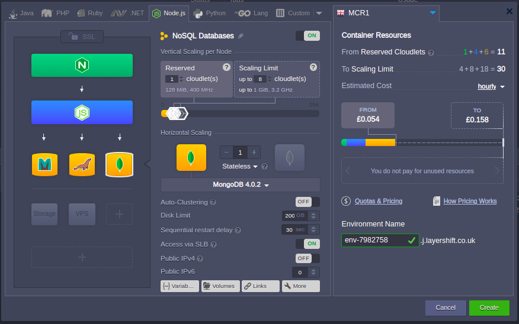
Task: Select the GO Lang tab
Action: click(x=251, y=13)
